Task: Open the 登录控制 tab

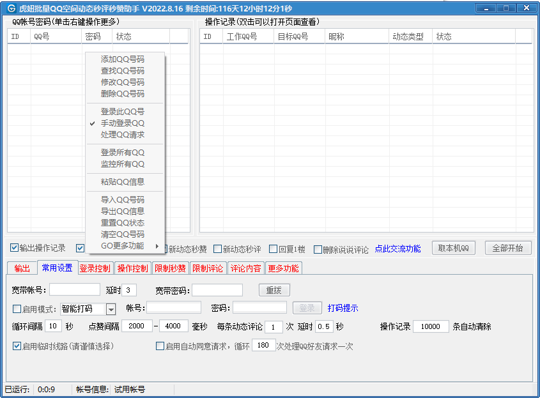Action: [x=95, y=268]
